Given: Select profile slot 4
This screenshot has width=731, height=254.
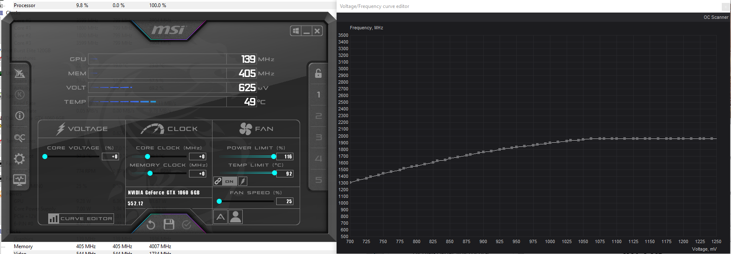Looking at the screenshot, I should coord(319,159).
